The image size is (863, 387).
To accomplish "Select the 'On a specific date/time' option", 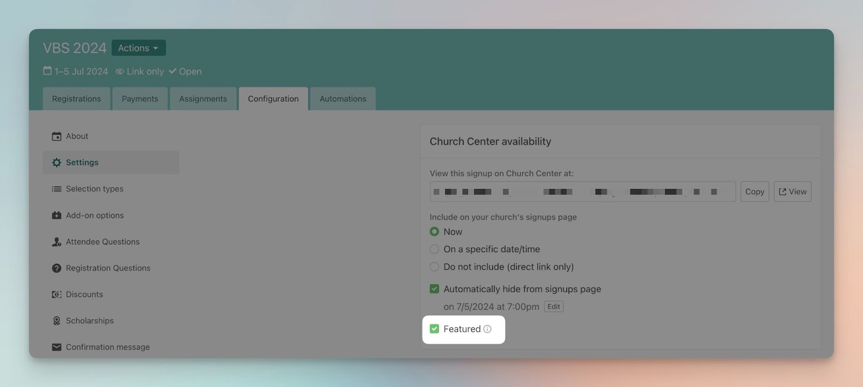I will tap(434, 249).
